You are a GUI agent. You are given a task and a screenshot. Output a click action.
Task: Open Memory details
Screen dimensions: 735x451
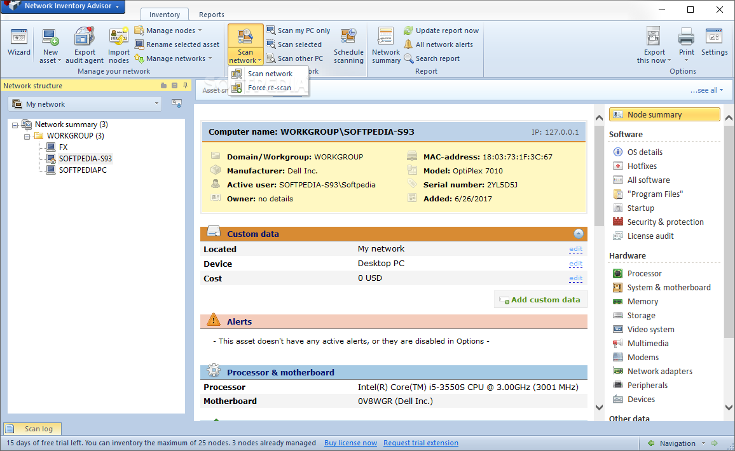[x=642, y=302]
